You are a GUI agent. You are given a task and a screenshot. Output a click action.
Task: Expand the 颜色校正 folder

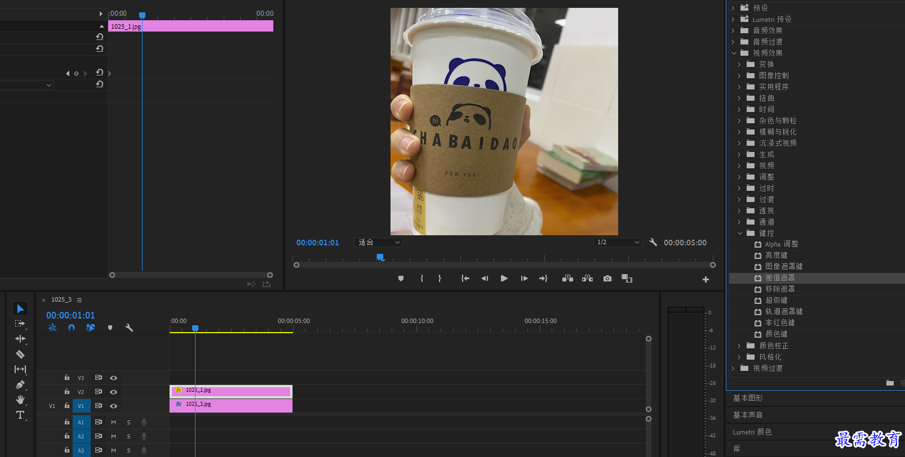739,346
